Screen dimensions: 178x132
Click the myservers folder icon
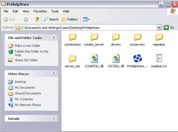(137, 37)
